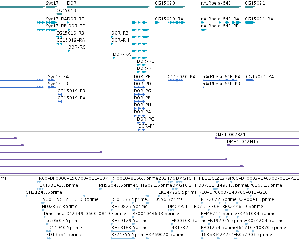Viewport: 299px width, 240px height.
Task: Select protein DOR-PA
Action: [x=139, y=116]
